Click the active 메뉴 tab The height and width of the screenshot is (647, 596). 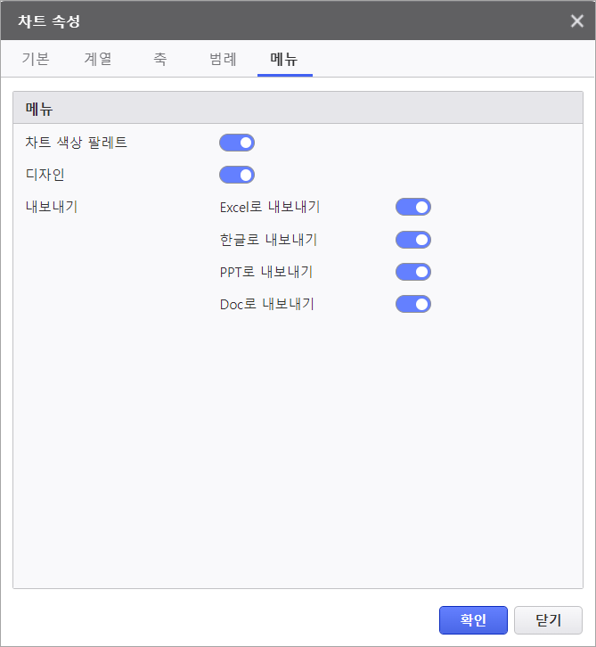[284, 60]
